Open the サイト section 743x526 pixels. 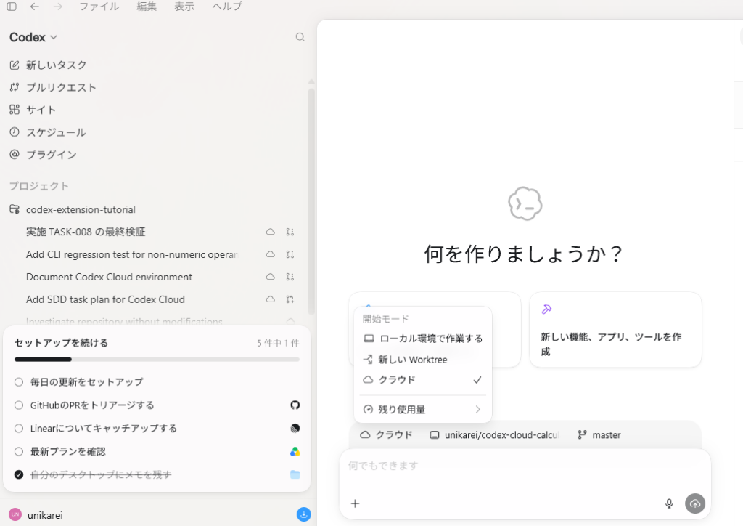click(x=32, y=110)
